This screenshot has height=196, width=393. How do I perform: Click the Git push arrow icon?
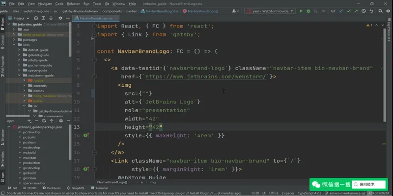pos(356,11)
